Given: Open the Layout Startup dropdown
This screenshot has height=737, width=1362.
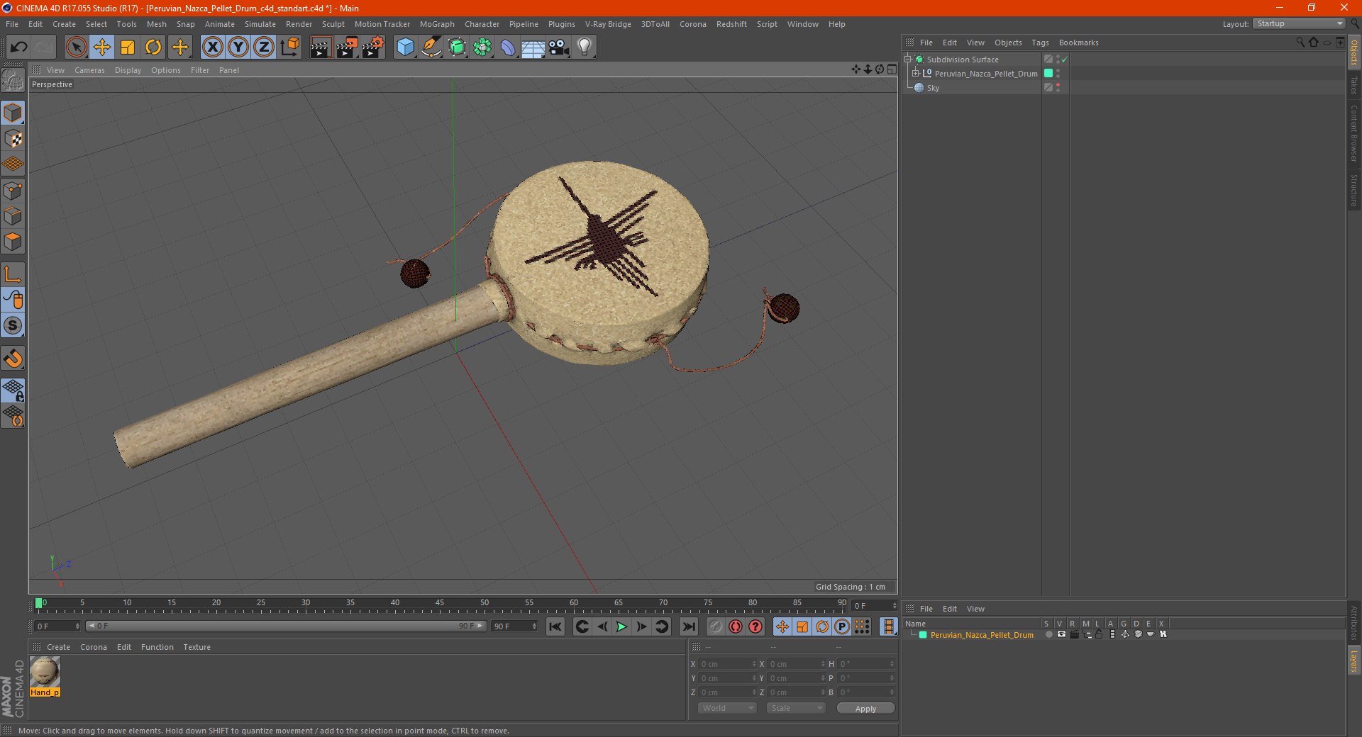Looking at the screenshot, I should tap(1299, 23).
